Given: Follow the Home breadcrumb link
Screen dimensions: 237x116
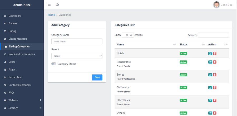Looking at the screenshot, I should pyautogui.click(x=51, y=15).
